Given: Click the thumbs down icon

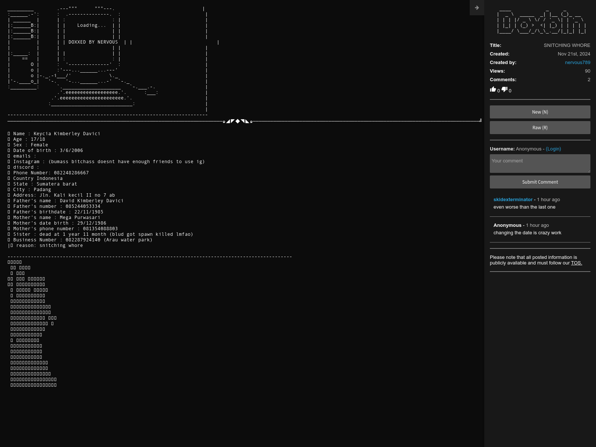Looking at the screenshot, I should [x=504, y=89].
